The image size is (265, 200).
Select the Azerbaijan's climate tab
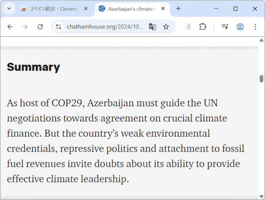click(130, 9)
